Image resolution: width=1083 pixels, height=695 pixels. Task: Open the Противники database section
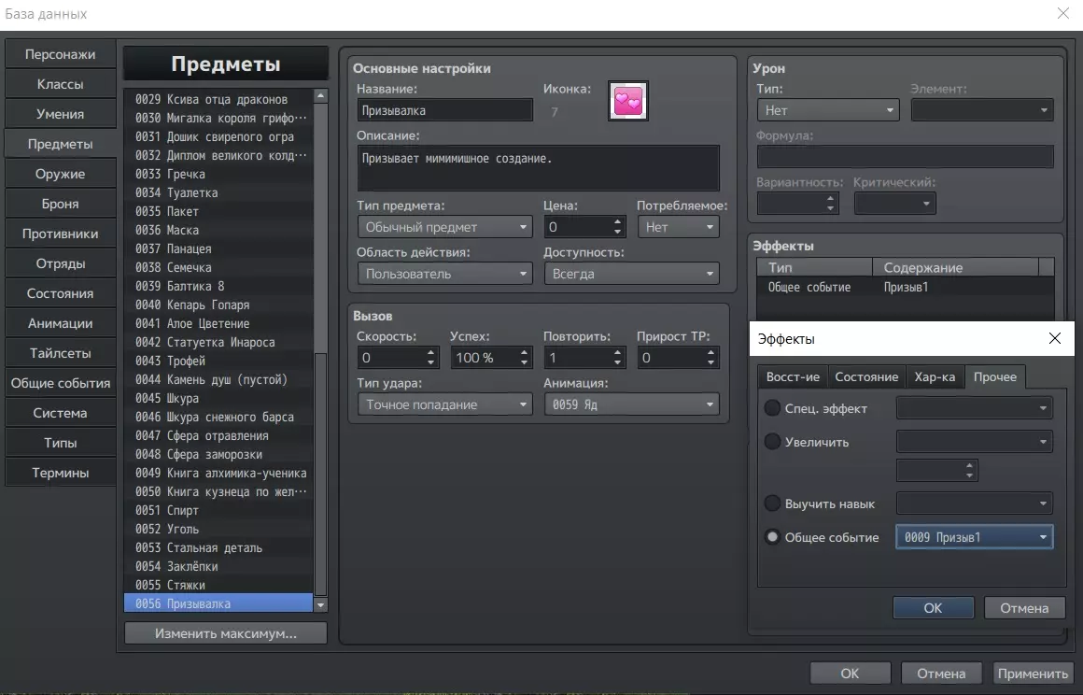60,234
